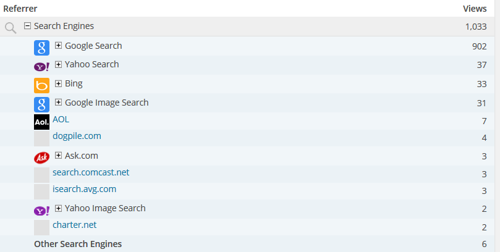Open the dogpile.com link
Image resolution: width=500 pixels, height=252 pixels.
77,136
